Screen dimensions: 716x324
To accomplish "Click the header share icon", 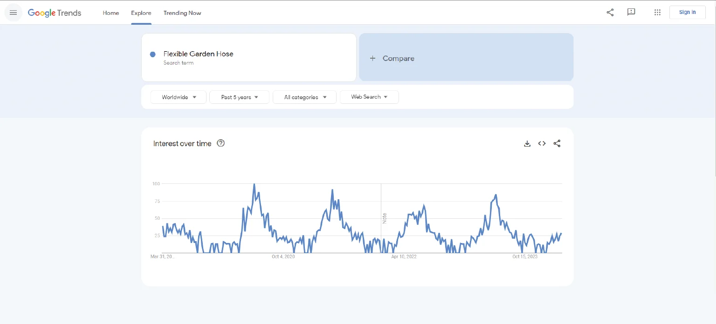I will pos(610,13).
